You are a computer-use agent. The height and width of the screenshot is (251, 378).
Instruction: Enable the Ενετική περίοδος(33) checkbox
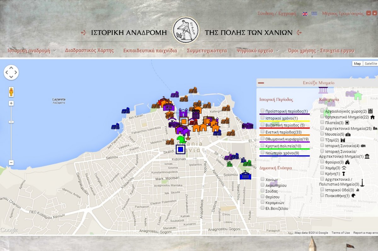pos(262,132)
